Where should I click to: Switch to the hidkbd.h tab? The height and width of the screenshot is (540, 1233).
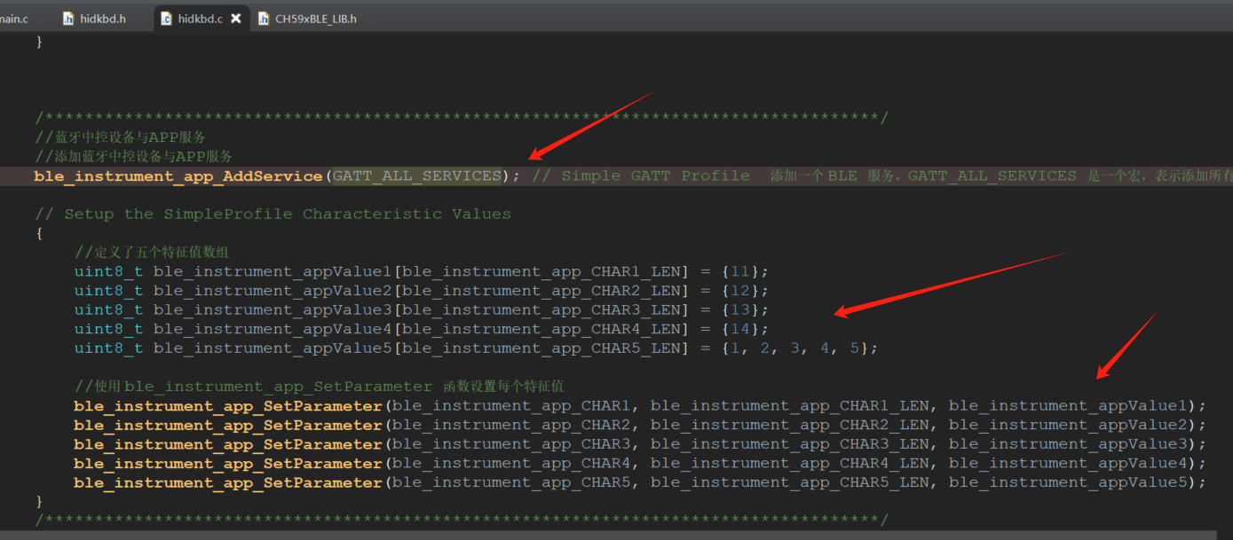[93, 18]
